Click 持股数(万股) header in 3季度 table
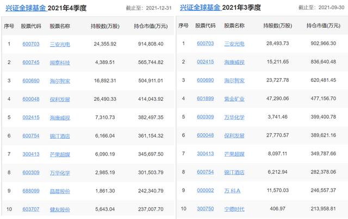Viewport: 348px width, 219px height. [278, 25]
